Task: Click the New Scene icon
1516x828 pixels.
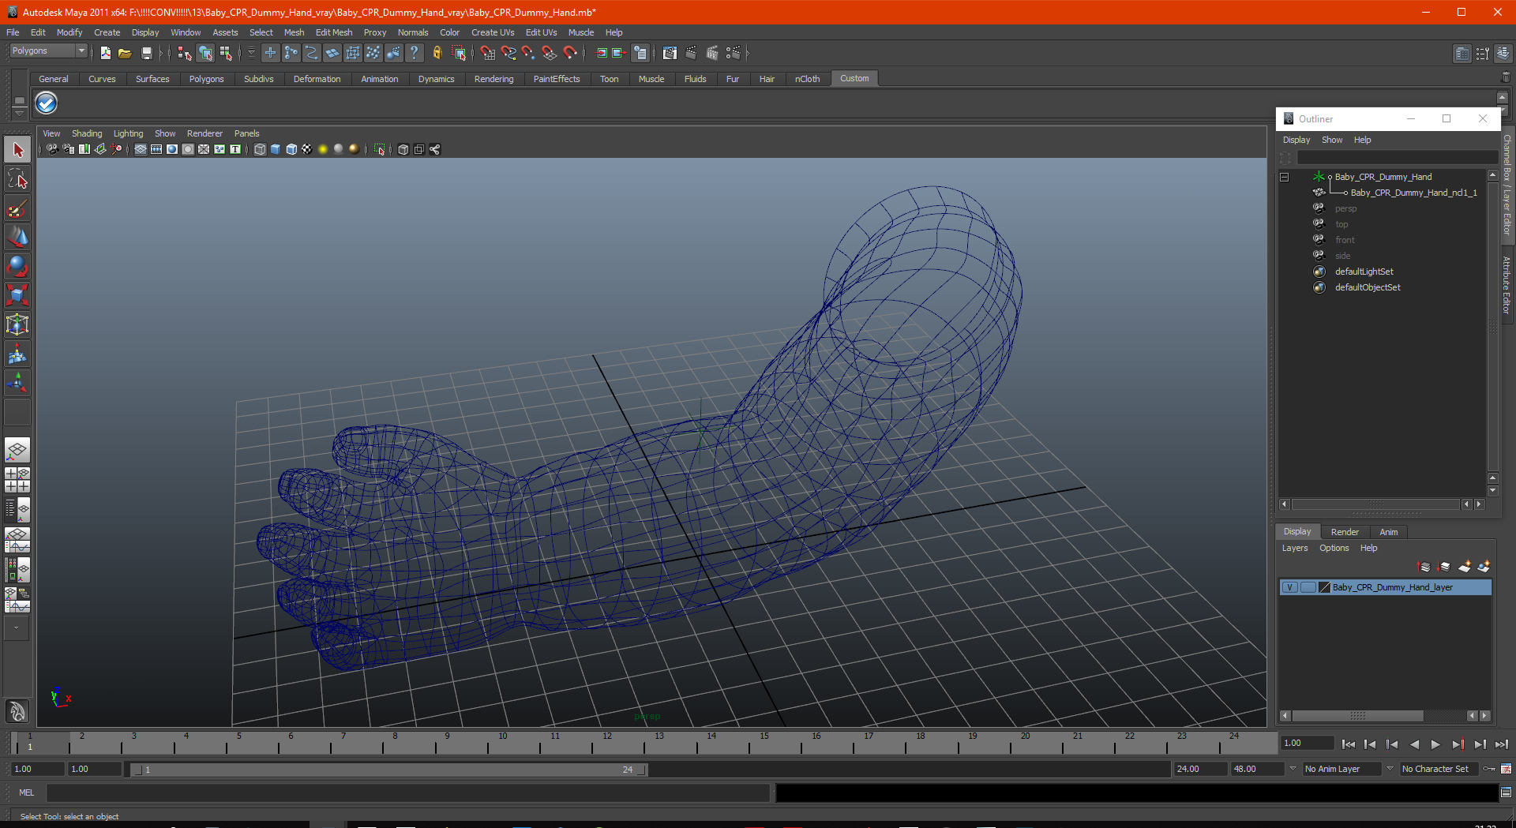Action: pos(105,53)
